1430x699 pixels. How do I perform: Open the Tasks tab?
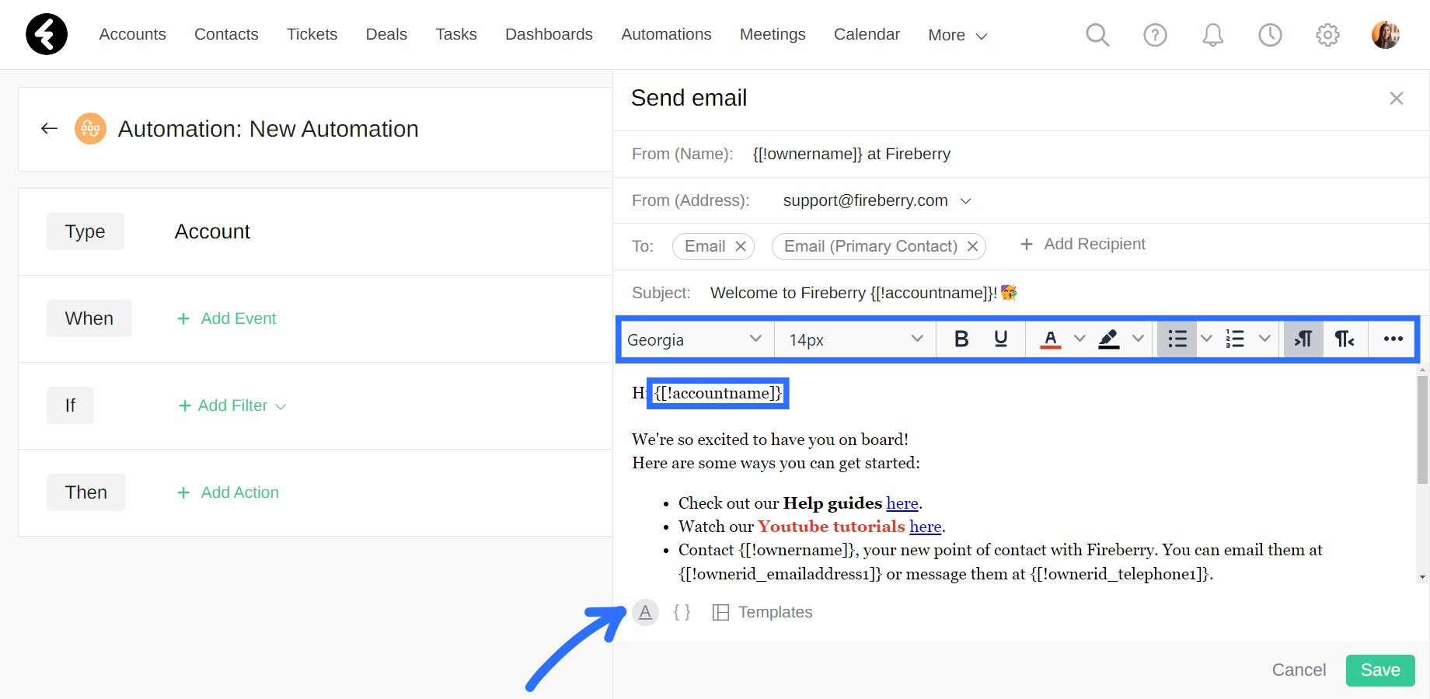tap(456, 34)
